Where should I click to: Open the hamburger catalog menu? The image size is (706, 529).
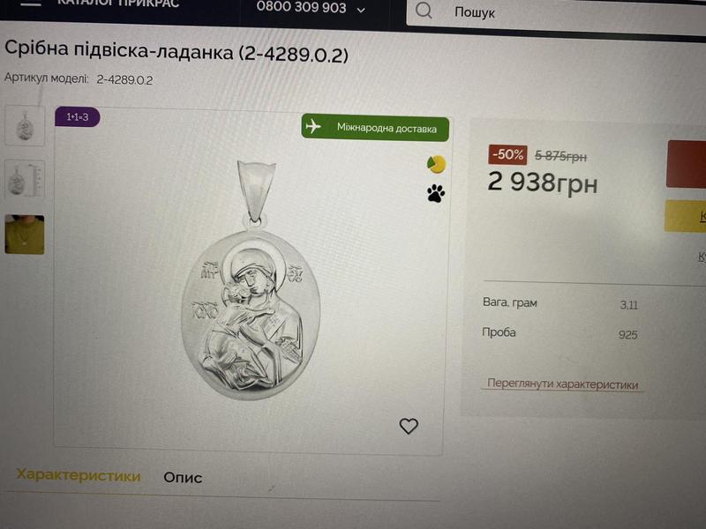point(31,4)
